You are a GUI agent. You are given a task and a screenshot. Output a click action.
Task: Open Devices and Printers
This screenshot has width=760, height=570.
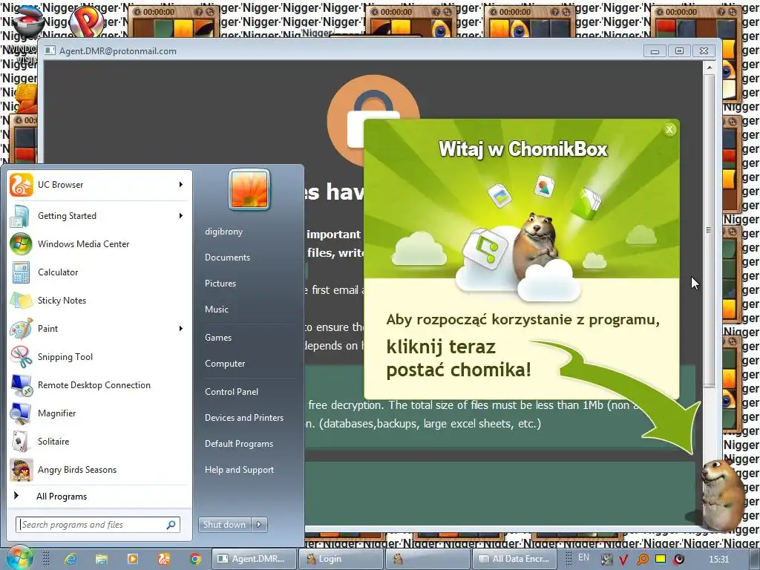[243, 418]
